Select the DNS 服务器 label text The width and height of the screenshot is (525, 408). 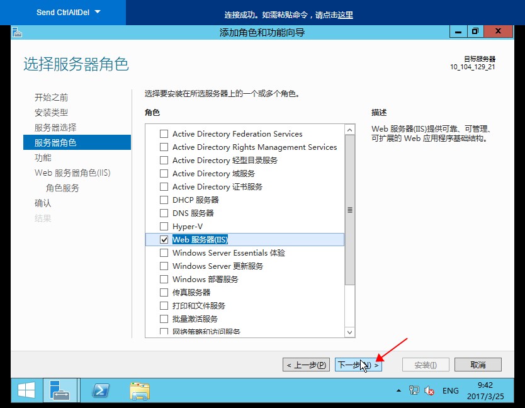[x=193, y=213]
